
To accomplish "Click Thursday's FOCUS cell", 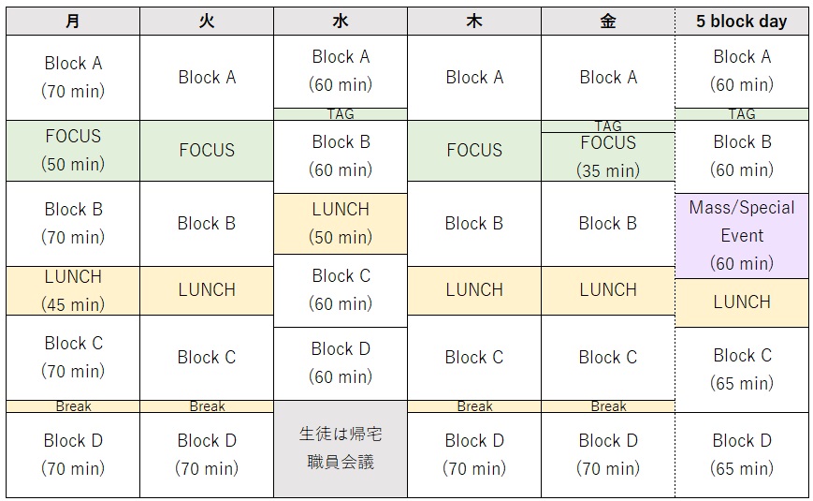I will pyautogui.click(x=474, y=150).
